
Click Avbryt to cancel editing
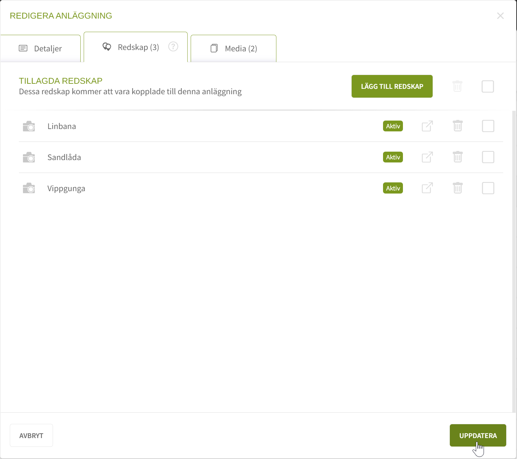(x=31, y=435)
